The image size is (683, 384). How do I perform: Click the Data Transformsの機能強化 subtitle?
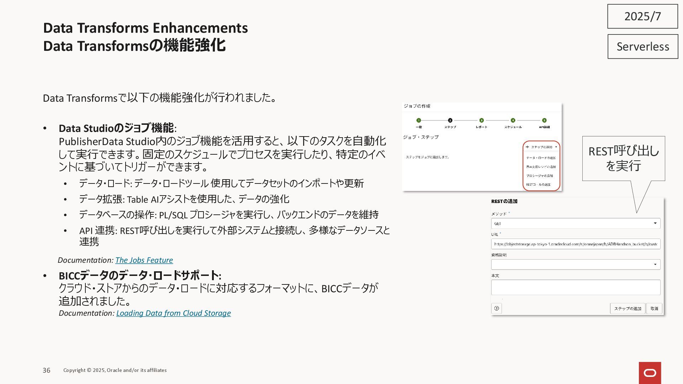tap(134, 46)
